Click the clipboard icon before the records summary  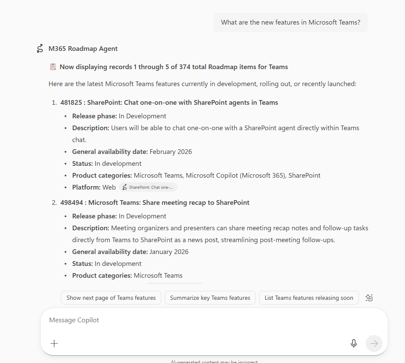pyautogui.click(x=53, y=67)
